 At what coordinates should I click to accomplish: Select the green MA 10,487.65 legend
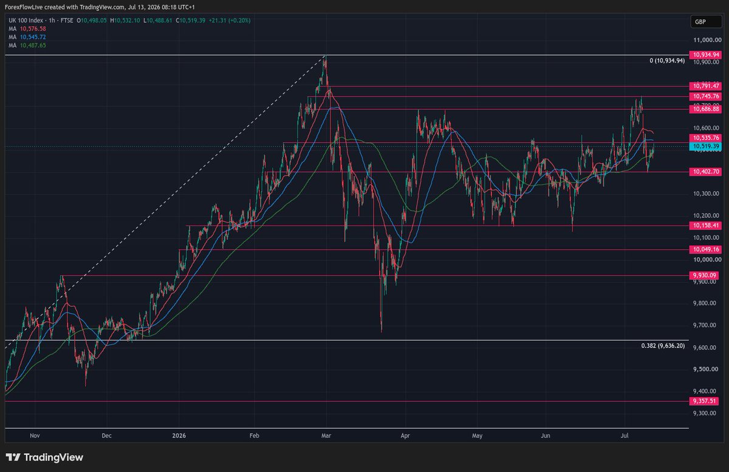pos(26,45)
